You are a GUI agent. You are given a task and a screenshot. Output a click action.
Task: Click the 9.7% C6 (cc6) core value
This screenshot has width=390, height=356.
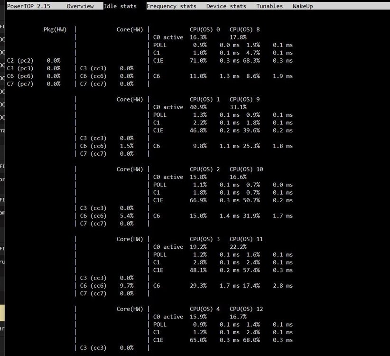click(x=127, y=286)
